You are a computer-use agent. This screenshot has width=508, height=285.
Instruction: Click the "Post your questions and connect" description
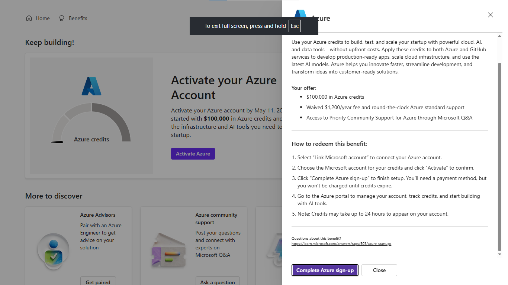click(x=218, y=244)
